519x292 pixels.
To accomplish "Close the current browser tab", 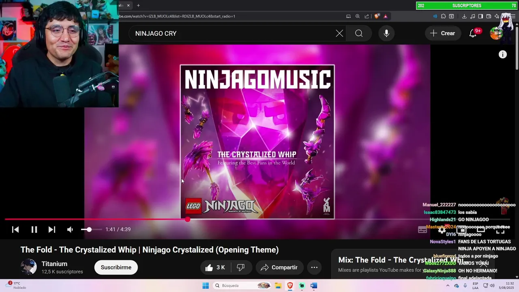I will click(129, 5).
